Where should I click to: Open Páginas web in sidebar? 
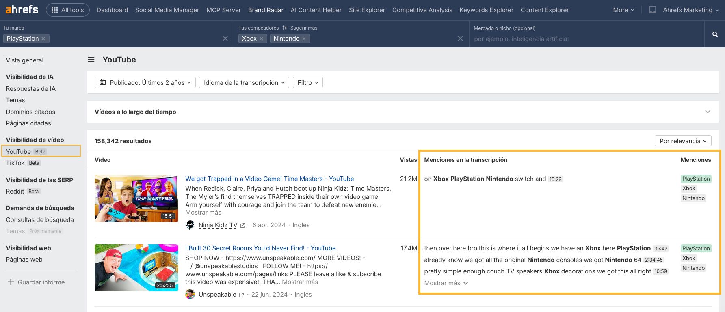pos(24,259)
